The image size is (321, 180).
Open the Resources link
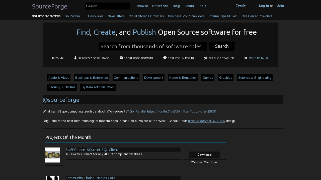tap(96, 16)
